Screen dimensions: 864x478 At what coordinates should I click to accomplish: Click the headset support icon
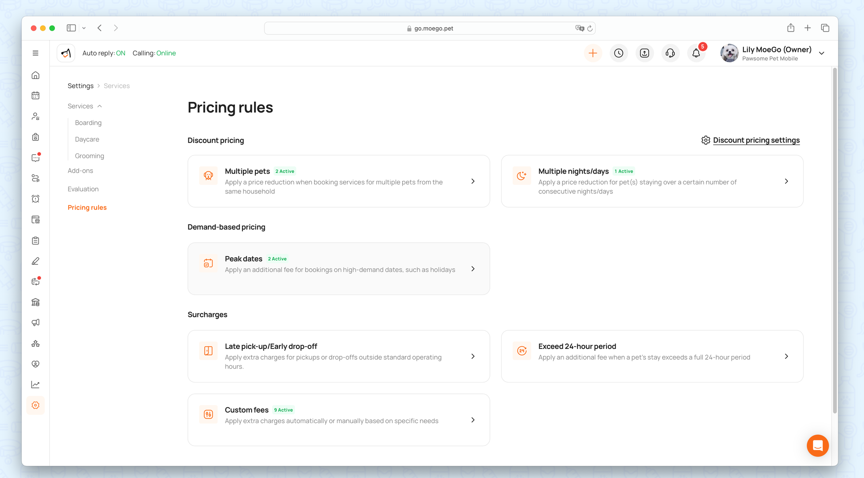[x=670, y=53]
